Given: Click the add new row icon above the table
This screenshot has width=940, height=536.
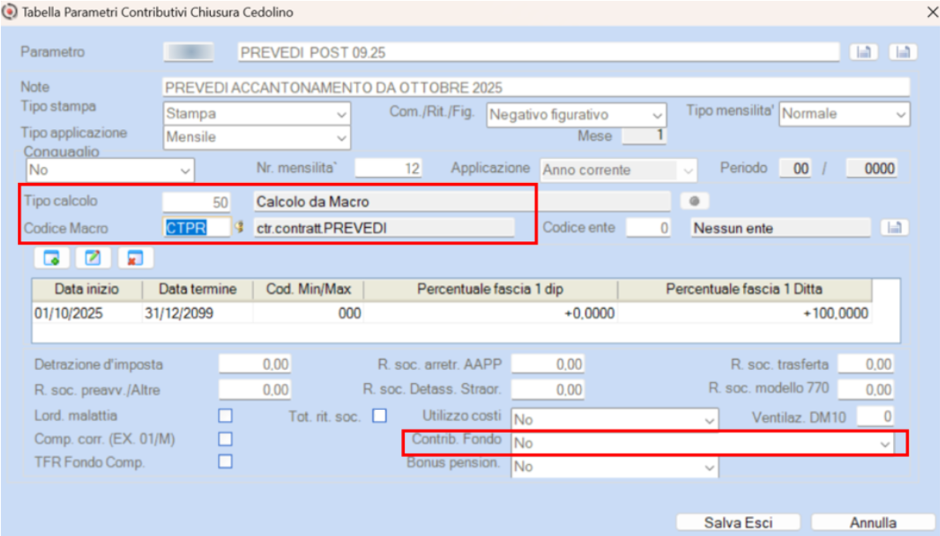Looking at the screenshot, I should click(x=52, y=258).
